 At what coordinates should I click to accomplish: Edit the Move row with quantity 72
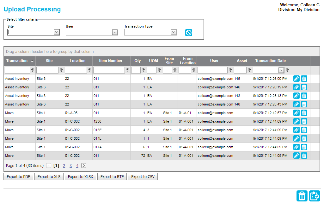pos(296,156)
